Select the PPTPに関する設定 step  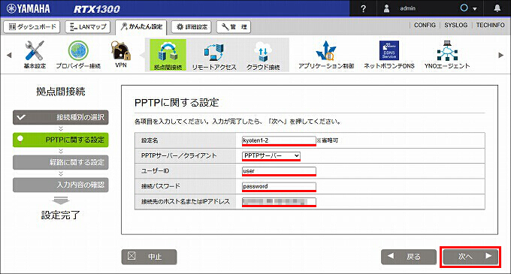coord(61,140)
